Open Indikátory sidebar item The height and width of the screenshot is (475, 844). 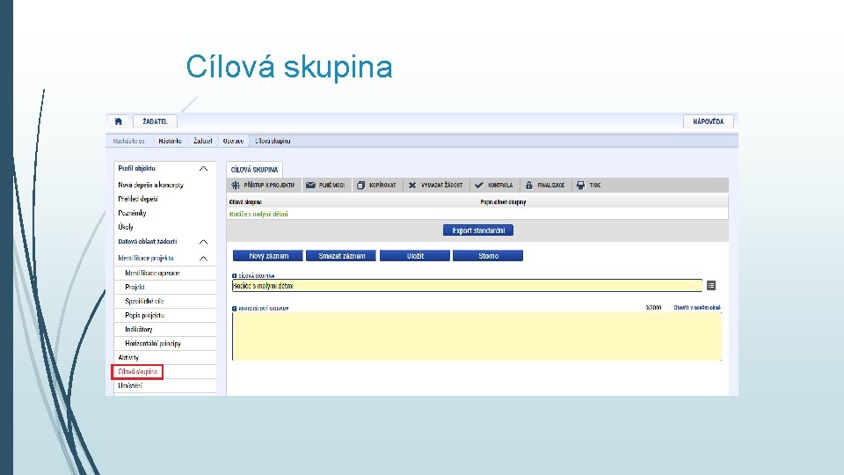(139, 329)
